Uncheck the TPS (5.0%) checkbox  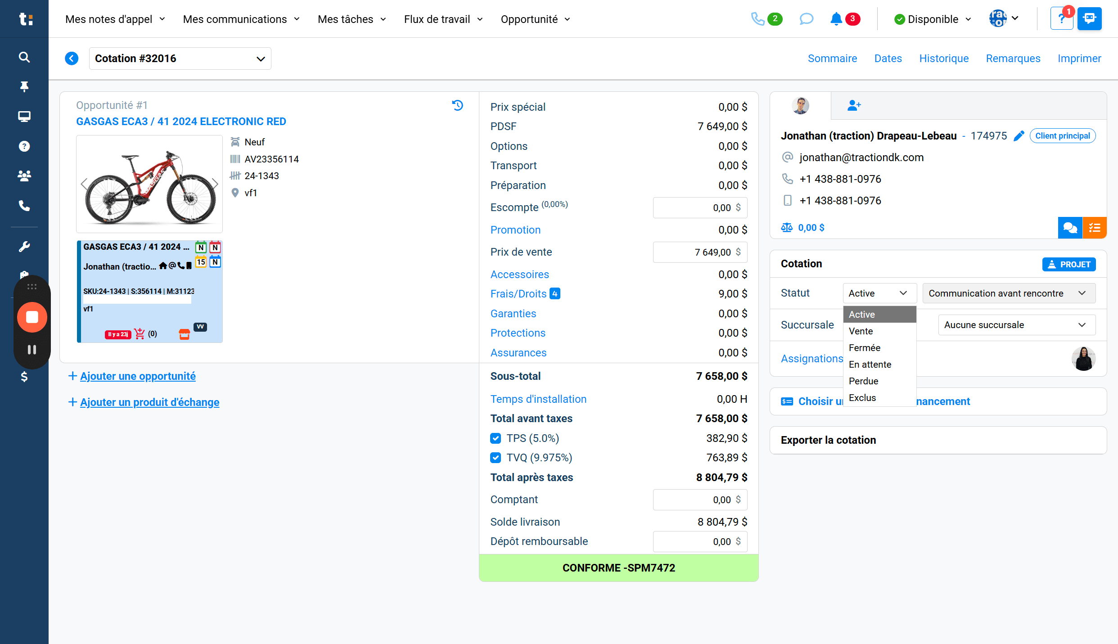pos(496,438)
